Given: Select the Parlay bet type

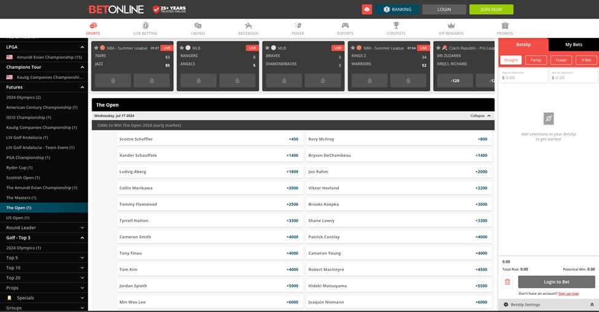Looking at the screenshot, I should [x=536, y=60].
